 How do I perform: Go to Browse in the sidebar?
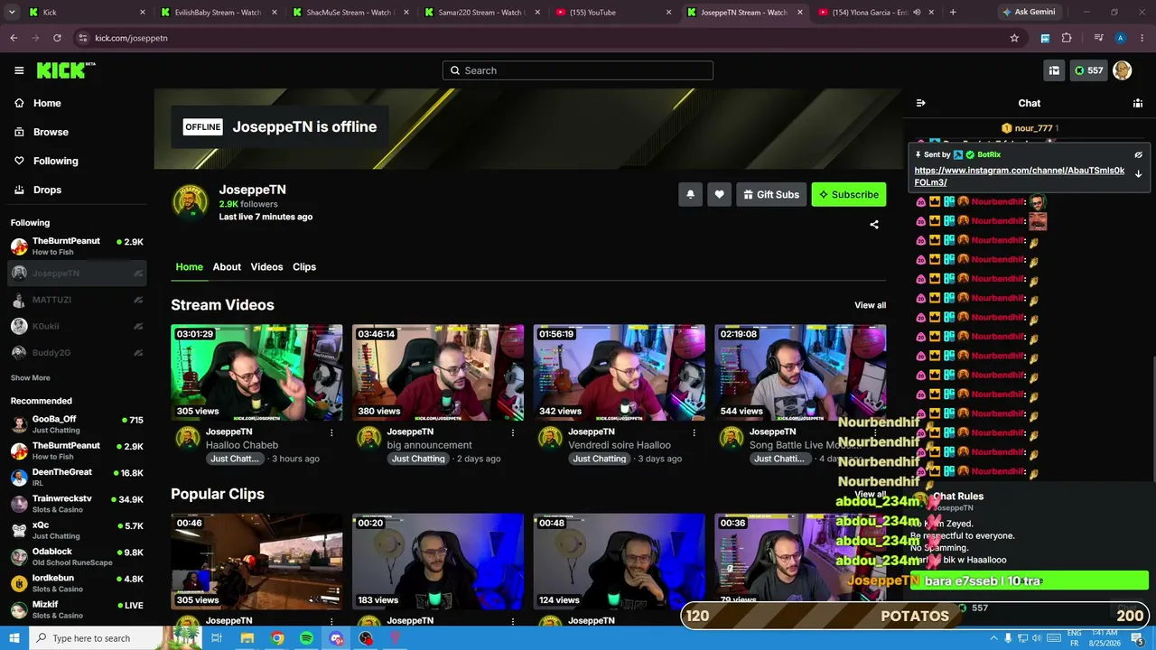click(x=51, y=132)
